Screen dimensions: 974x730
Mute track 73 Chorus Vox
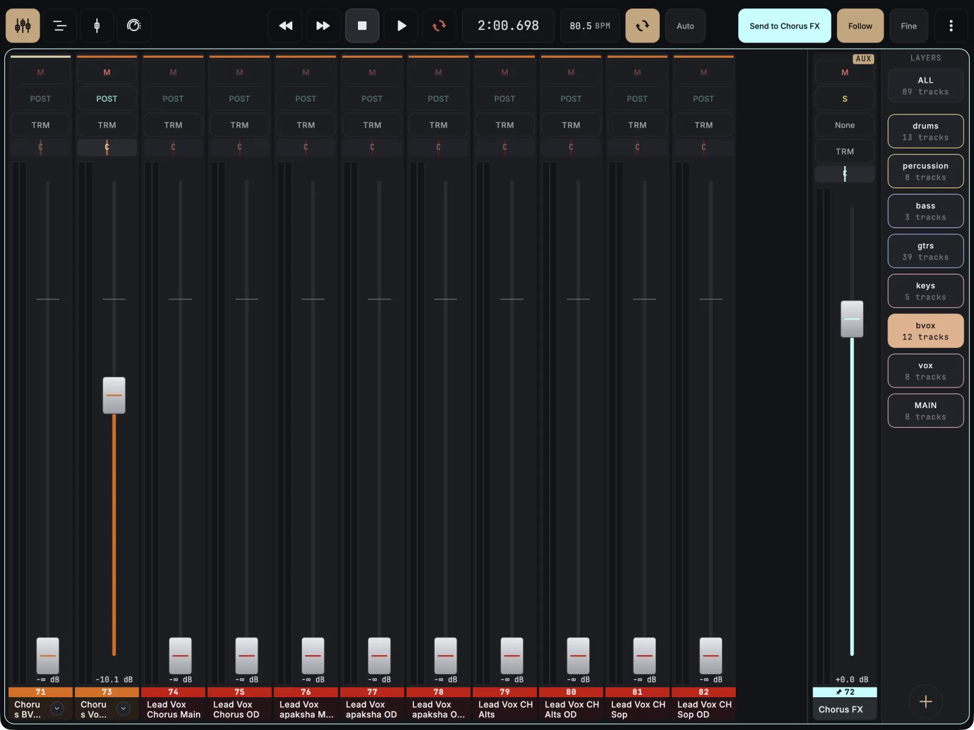107,72
